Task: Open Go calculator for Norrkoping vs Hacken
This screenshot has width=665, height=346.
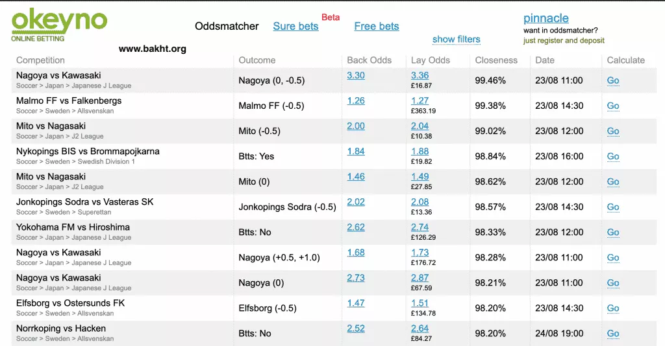Action: [x=612, y=334]
